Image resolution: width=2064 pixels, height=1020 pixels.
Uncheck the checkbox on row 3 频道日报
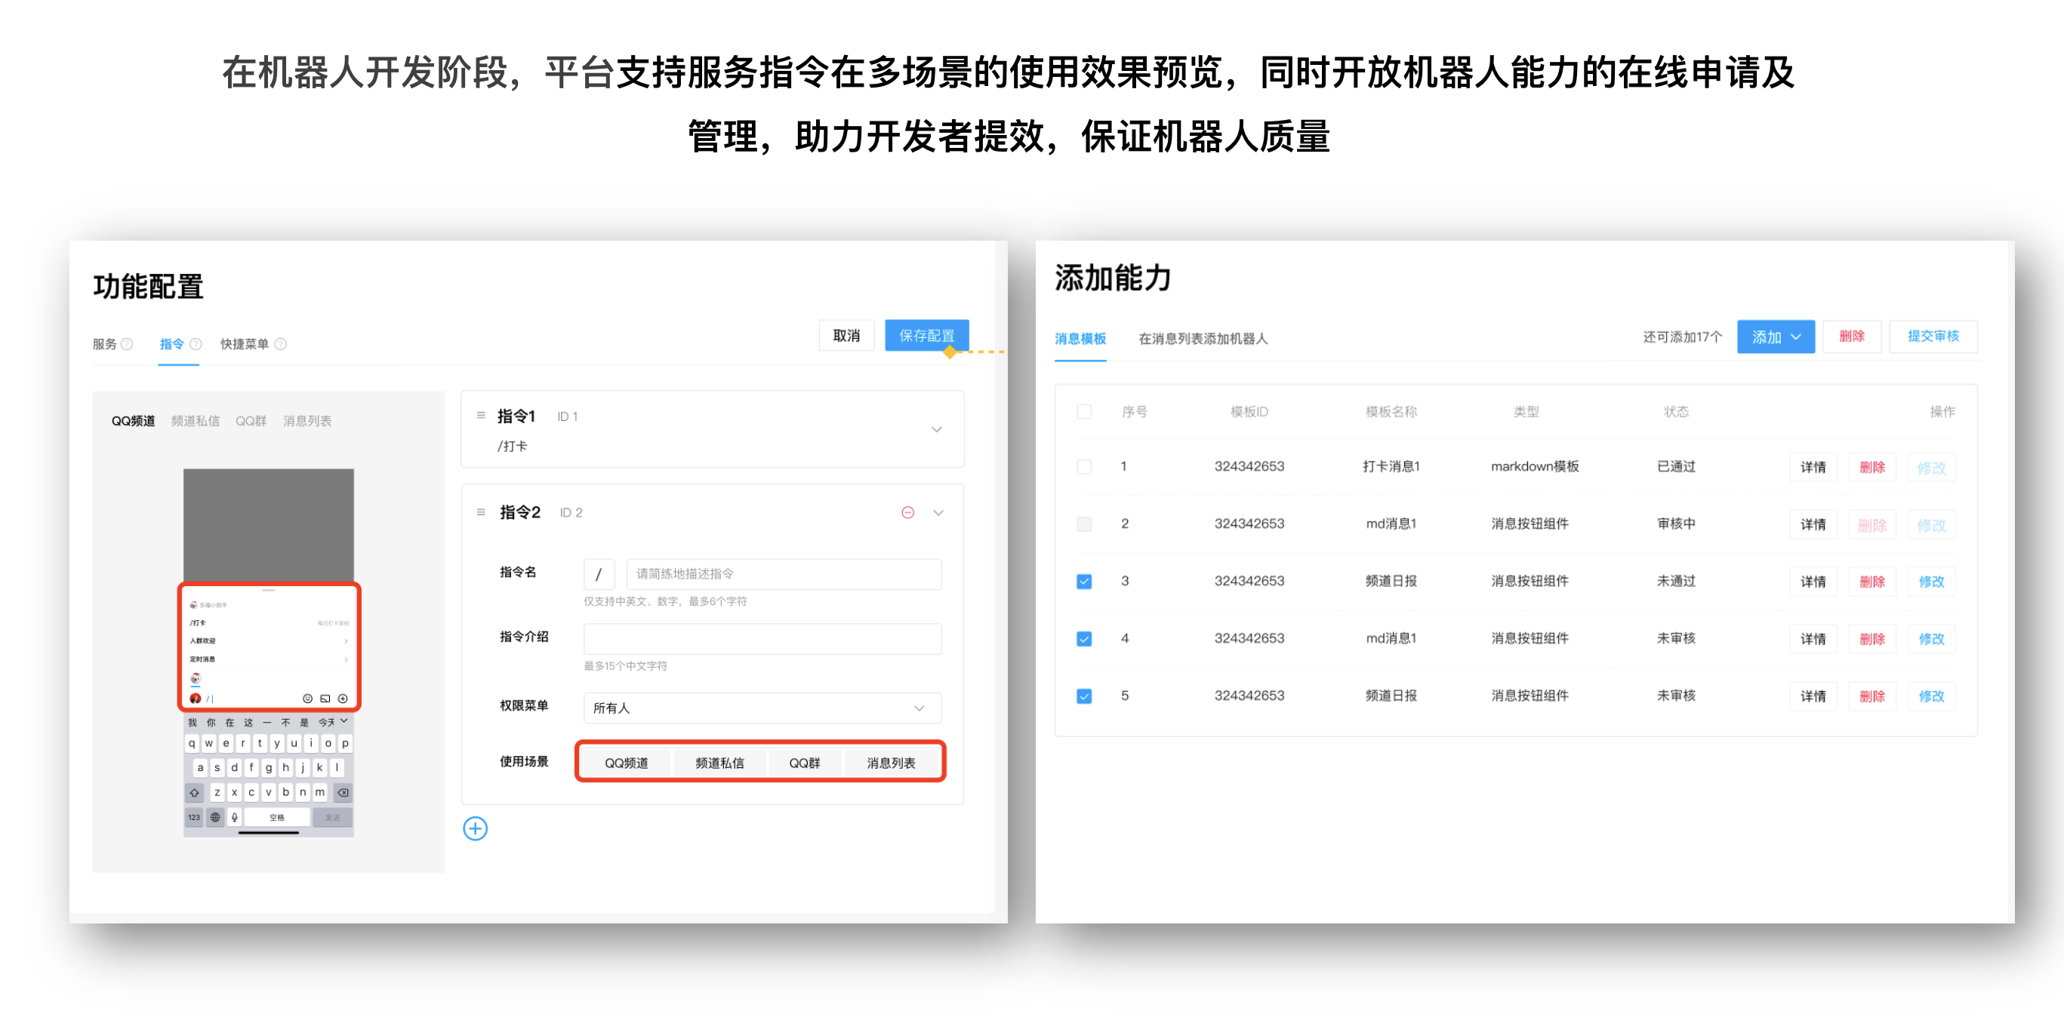1084,581
